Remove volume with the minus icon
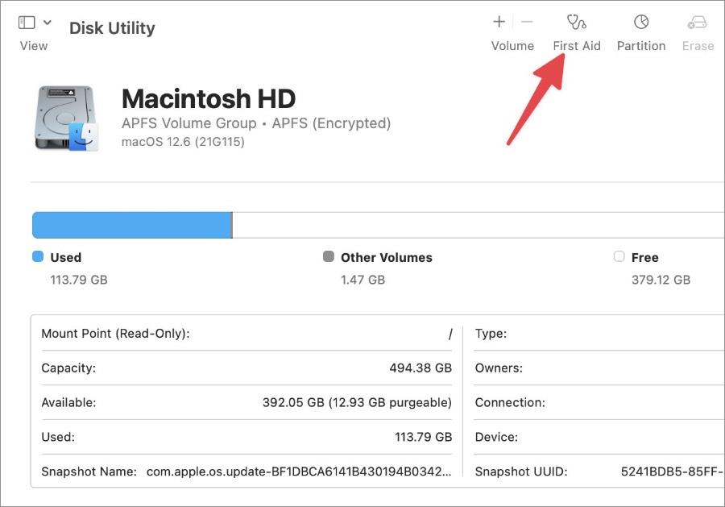 point(527,21)
